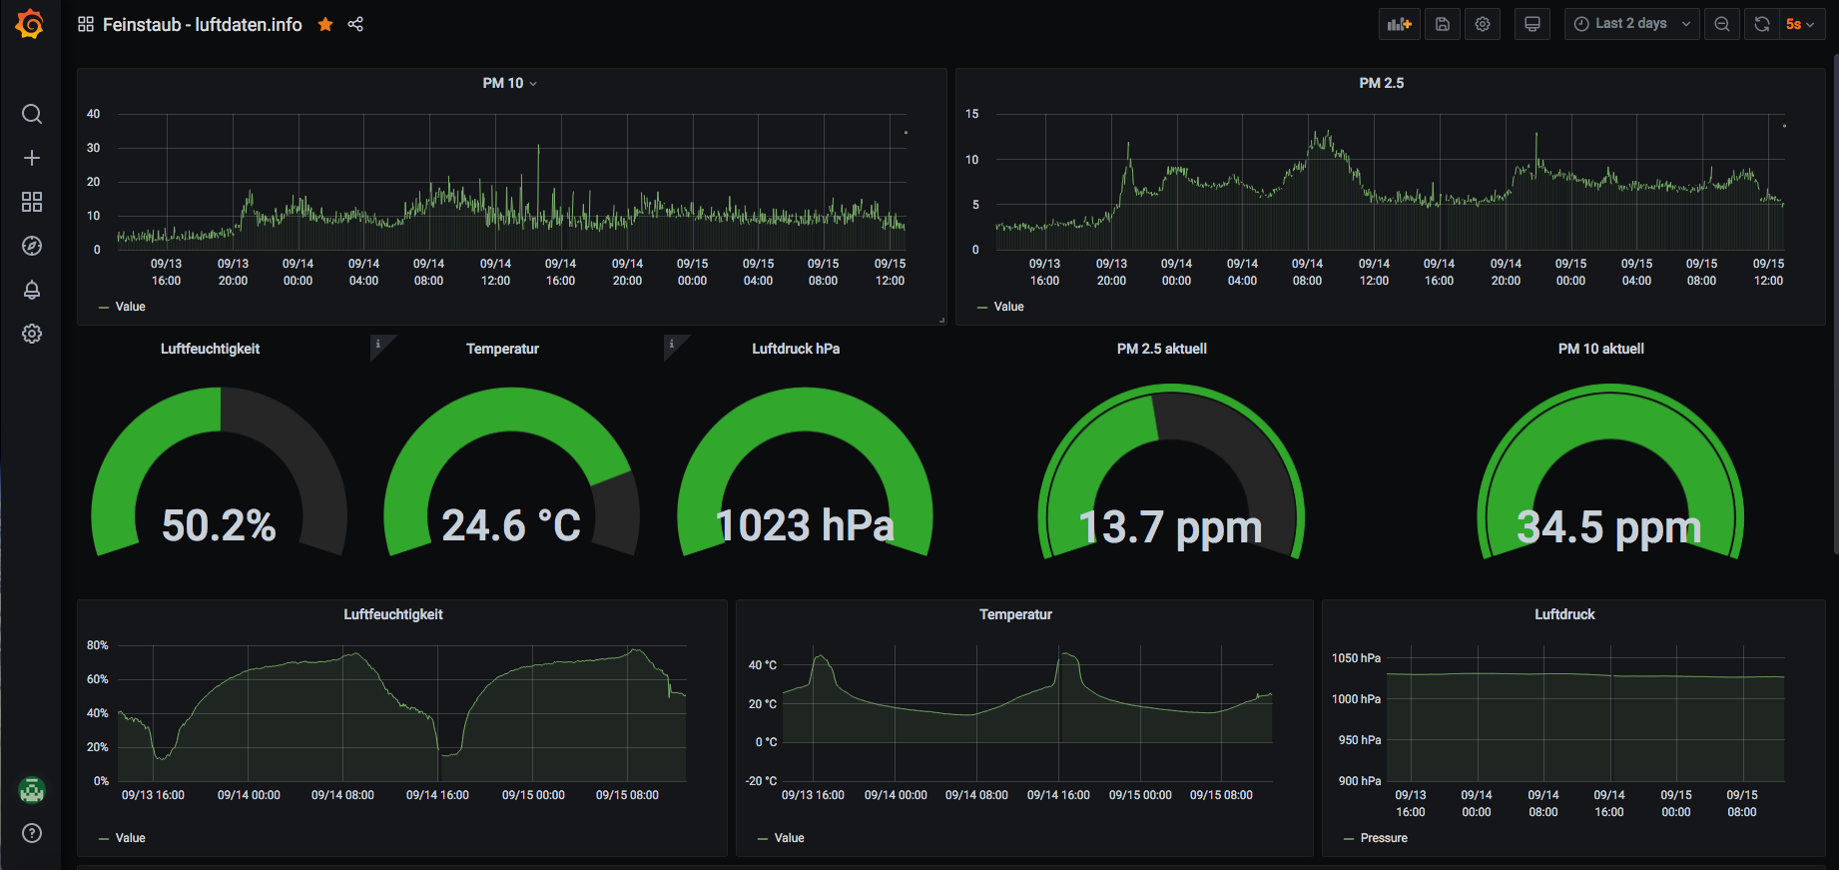Expand the 5s refresh interval dropdown
The height and width of the screenshot is (870, 1839).
coord(1803,24)
